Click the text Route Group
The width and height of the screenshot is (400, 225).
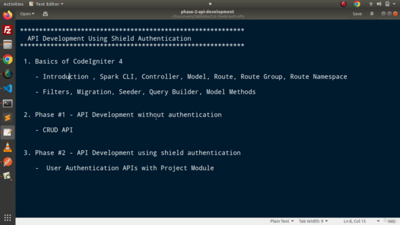(262, 77)
